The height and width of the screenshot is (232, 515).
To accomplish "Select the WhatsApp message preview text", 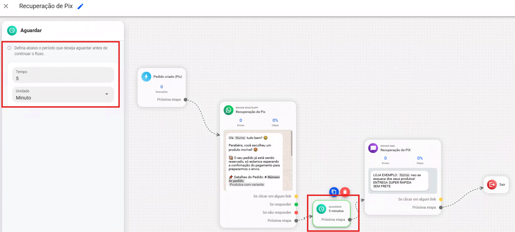I will [x=254, y=162].
